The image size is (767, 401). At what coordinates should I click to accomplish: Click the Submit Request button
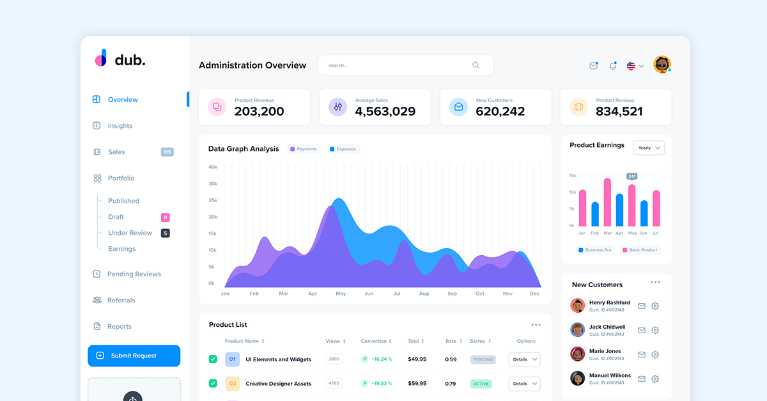pyautogui.click(x=134, y=356)
